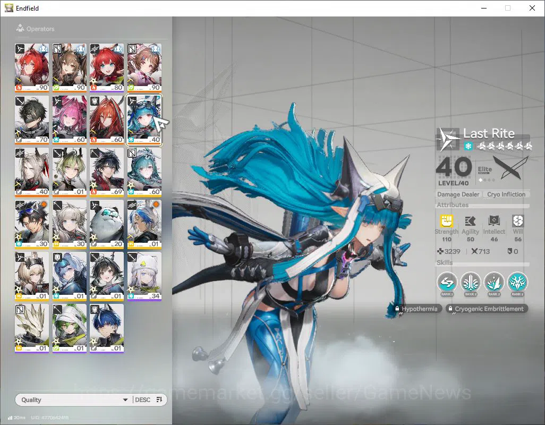The image size is (545, 425).
Task: Select the white beanie level 34 operator
Action: [144, 276]
